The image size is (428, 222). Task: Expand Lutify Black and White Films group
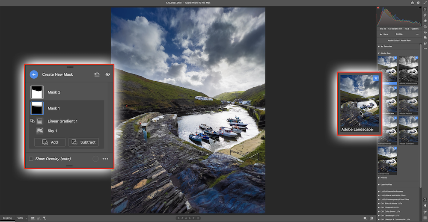(x=379, y=195)
